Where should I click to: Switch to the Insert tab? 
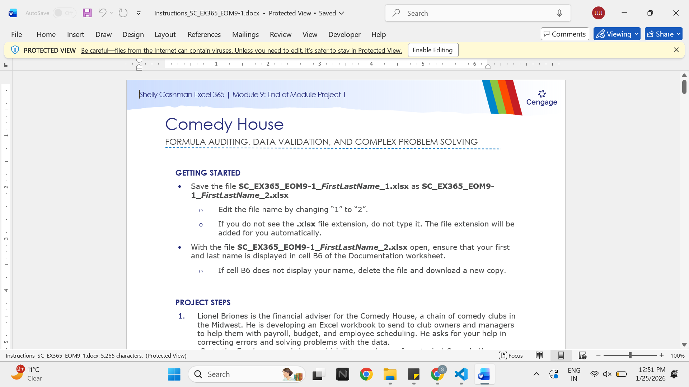(75, 34)
